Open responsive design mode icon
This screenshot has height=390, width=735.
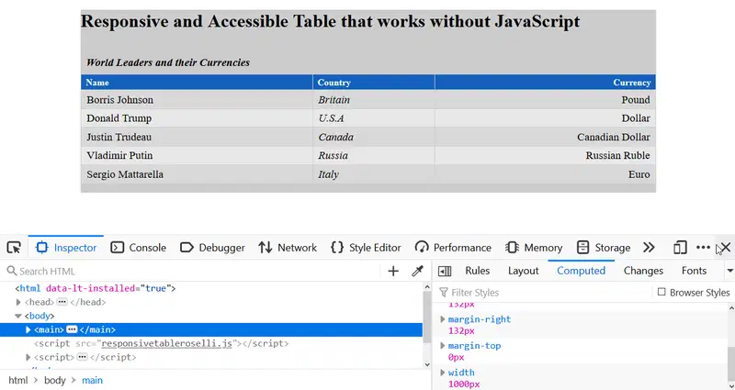[x=680, y=247]
